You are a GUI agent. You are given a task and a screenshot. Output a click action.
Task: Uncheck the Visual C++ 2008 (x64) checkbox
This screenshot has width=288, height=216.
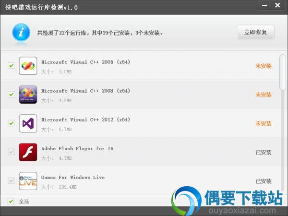pyautogui.click(x=11, y=95)
